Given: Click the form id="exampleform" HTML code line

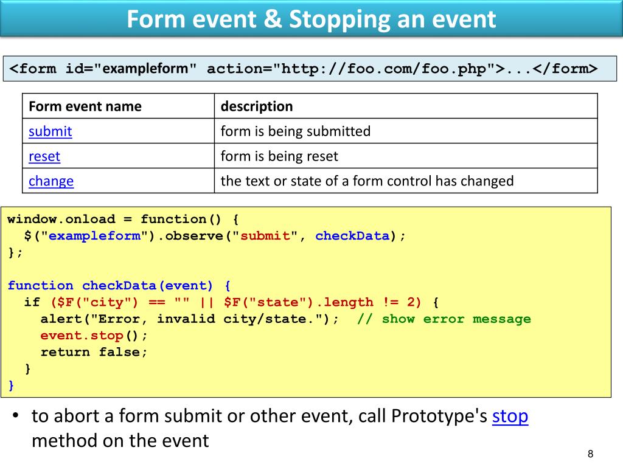Looking at the screenshot, I should point(303,69).
